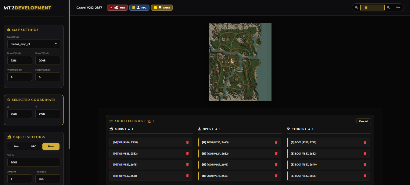Click on the map image preview
410x185 pixels.
pos(240,62)
